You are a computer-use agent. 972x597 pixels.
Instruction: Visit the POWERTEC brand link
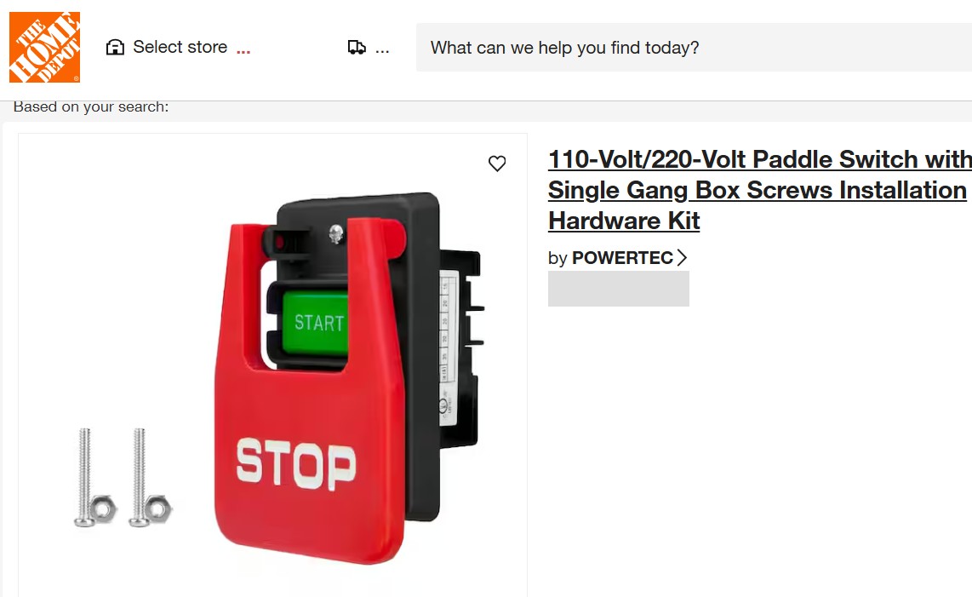(622, 257)
